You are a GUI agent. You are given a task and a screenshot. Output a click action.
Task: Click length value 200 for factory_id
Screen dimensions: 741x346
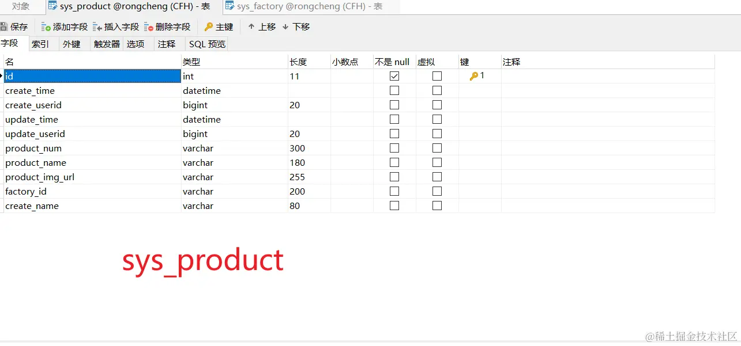(x=298, y=191)
